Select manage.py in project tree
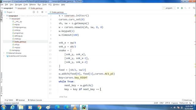 (x=16, y=50)
